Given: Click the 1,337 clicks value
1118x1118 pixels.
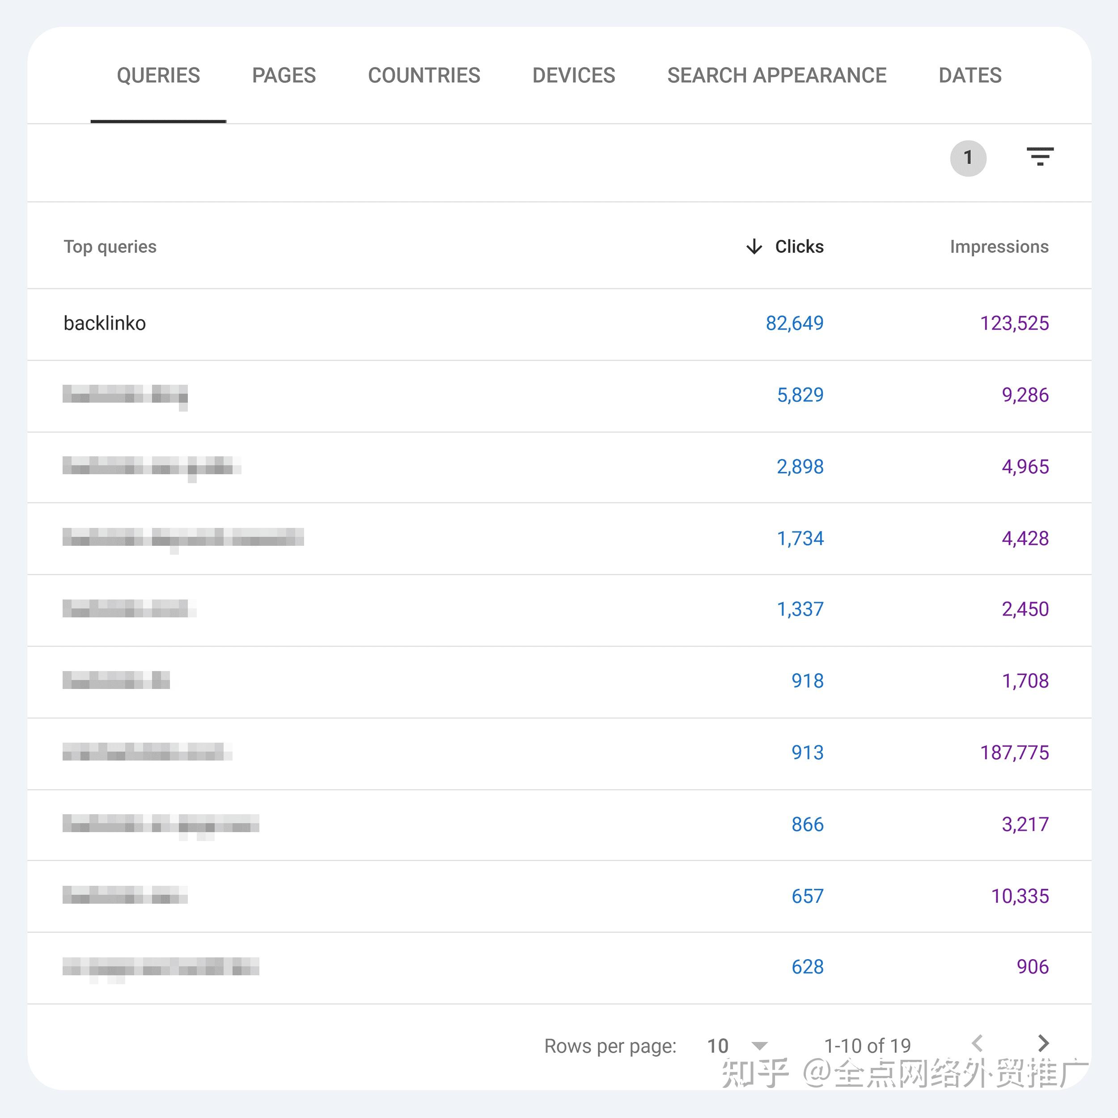Looking at the screenshot, I should 800,609.
